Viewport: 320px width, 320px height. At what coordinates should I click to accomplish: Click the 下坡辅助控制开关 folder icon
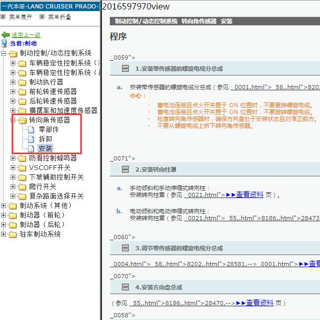[22, 177]
